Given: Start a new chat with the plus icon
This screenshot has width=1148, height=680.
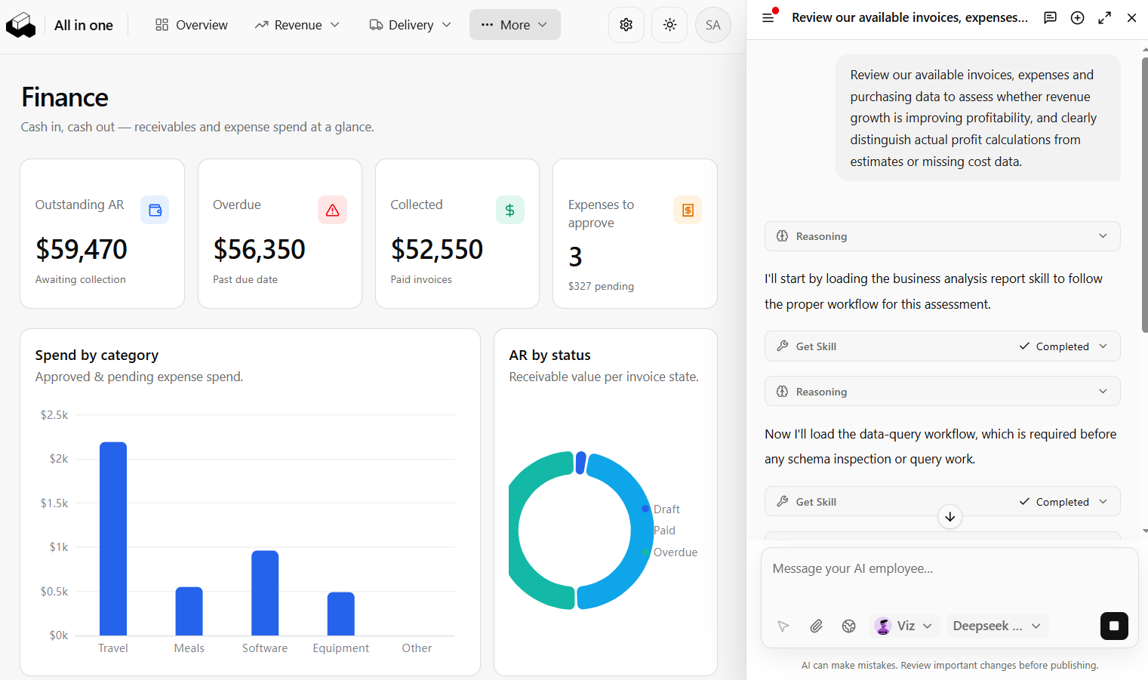Looking at the screenshot, I should coord(1078,17).
